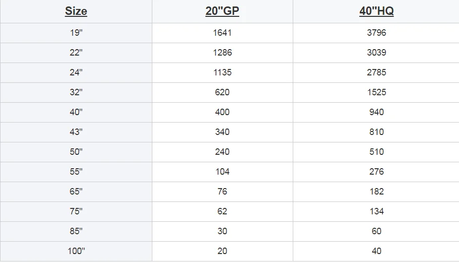This screenshot has width=459, height=262.
Task: Click the 40"HQ column header
Action: point(377,11)
